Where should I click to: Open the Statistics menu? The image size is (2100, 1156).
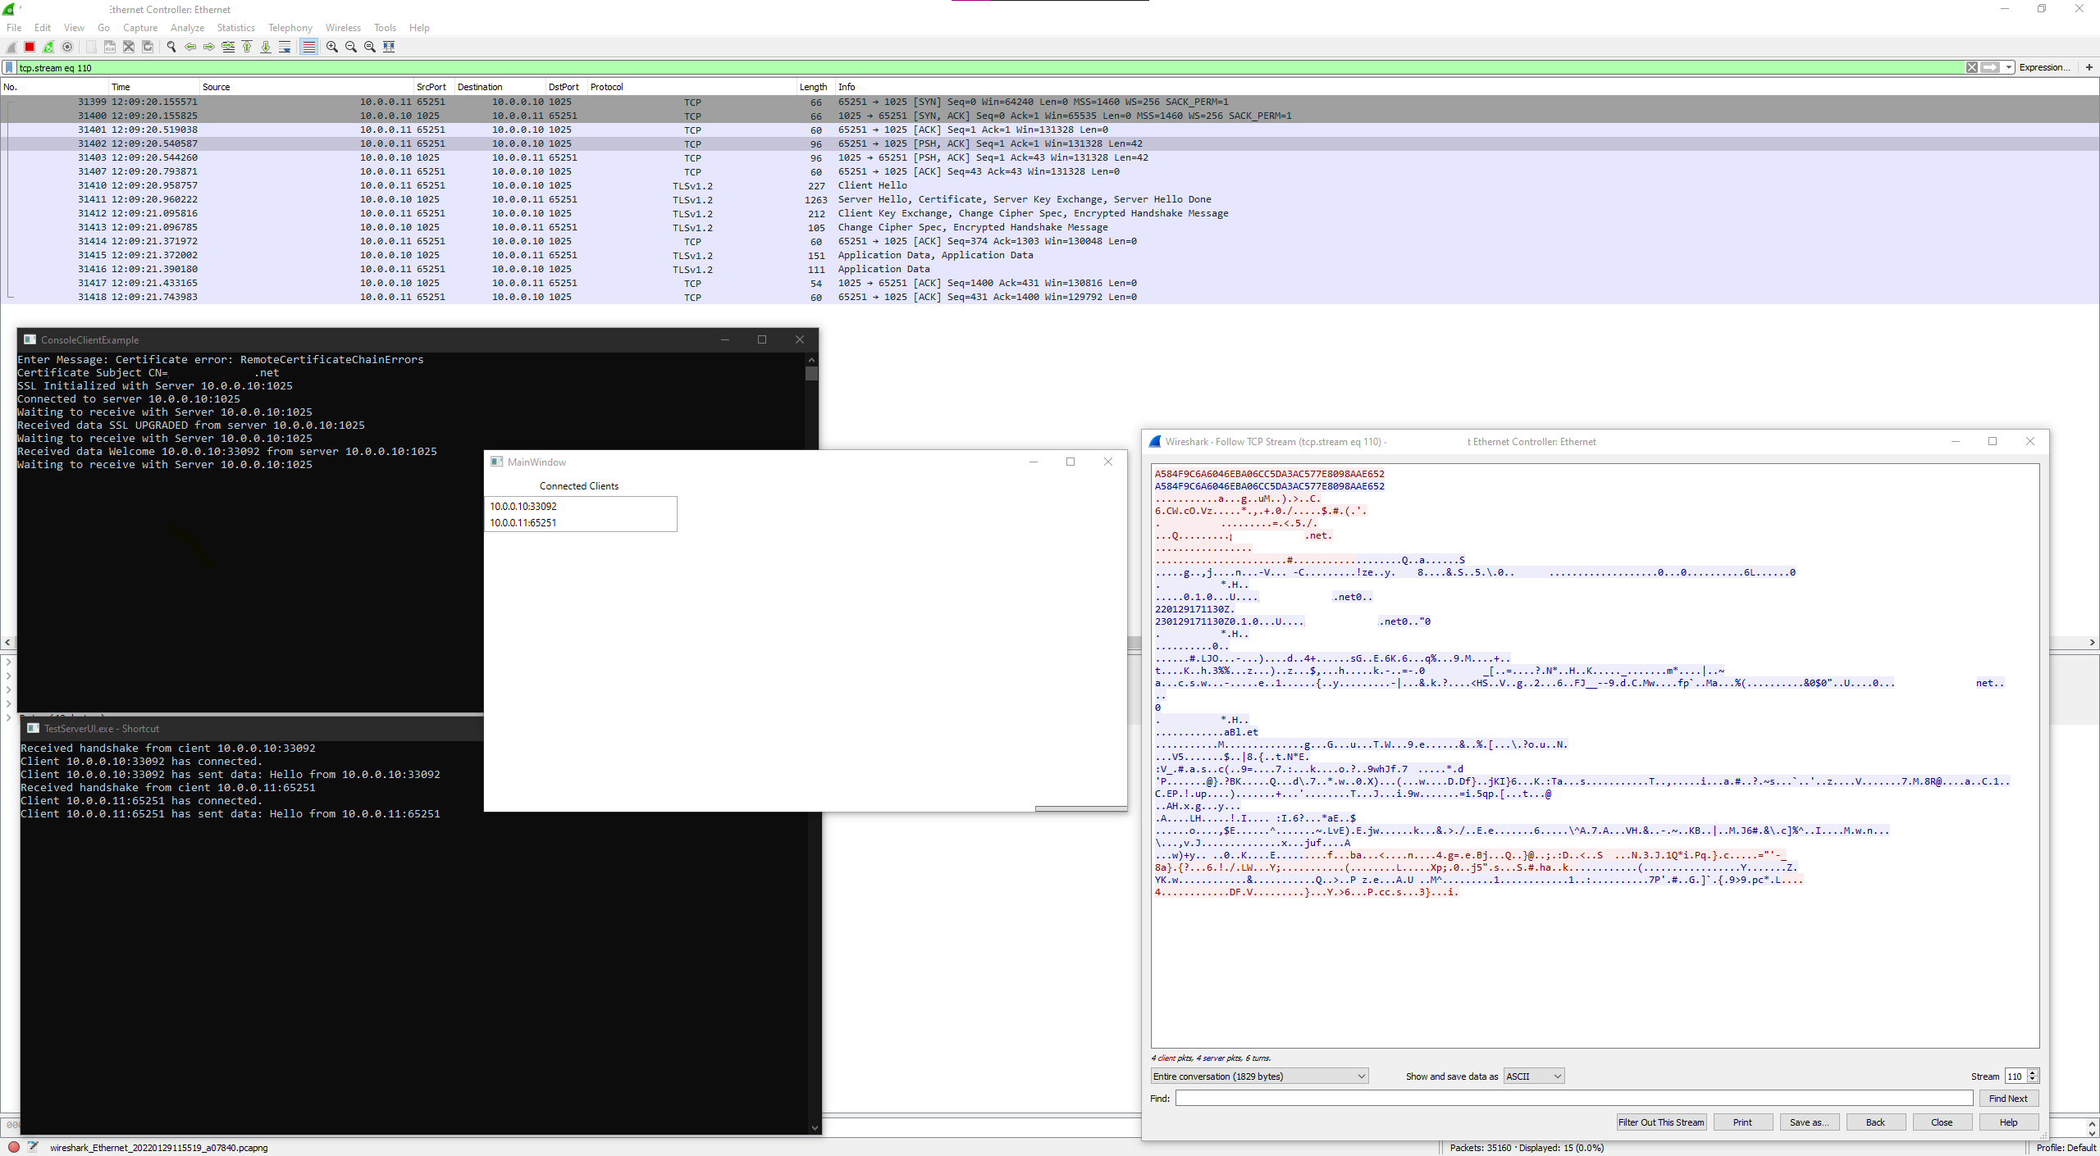(236, 27)
